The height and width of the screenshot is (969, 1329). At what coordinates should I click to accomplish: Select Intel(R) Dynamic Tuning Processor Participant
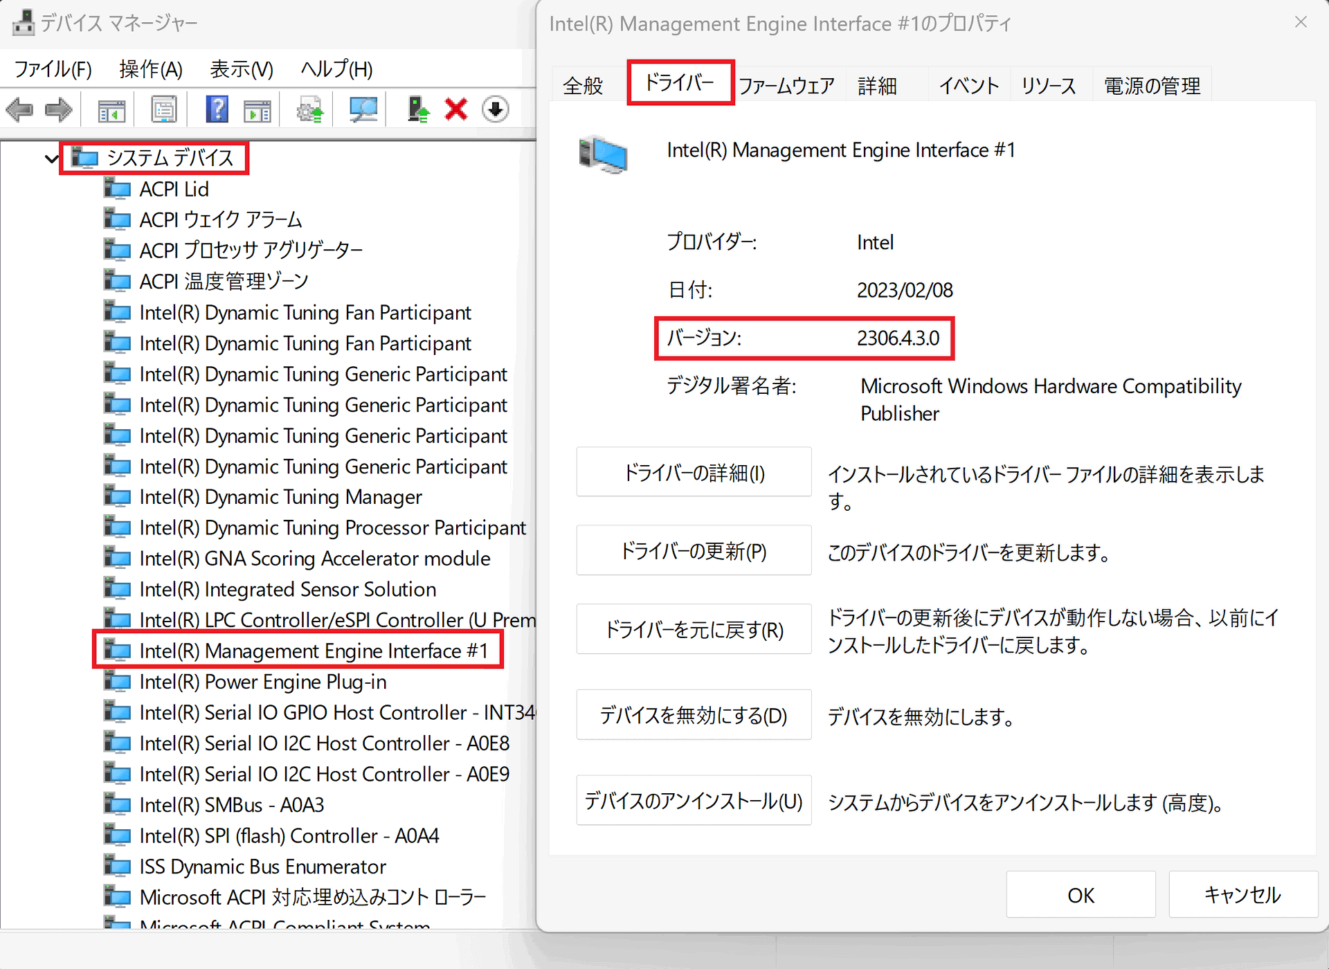(332, 527)
